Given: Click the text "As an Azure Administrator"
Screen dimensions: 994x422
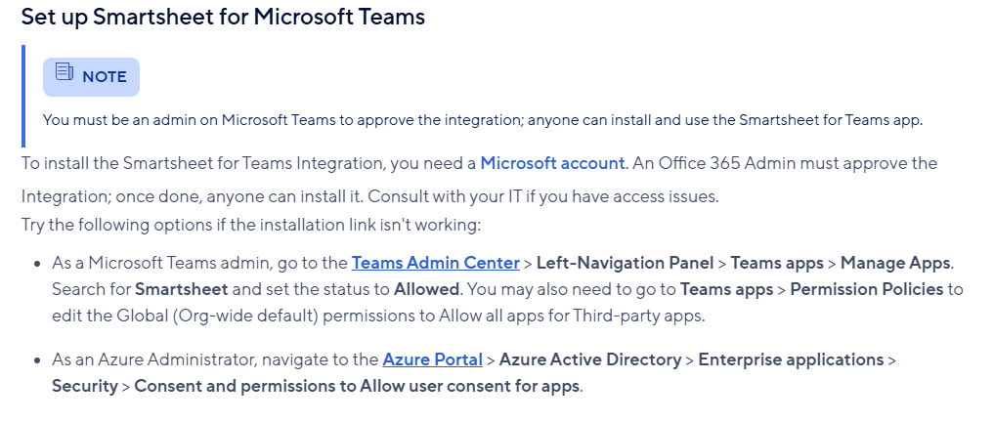Looking at the screenshot, I should [x=154, y=359].
